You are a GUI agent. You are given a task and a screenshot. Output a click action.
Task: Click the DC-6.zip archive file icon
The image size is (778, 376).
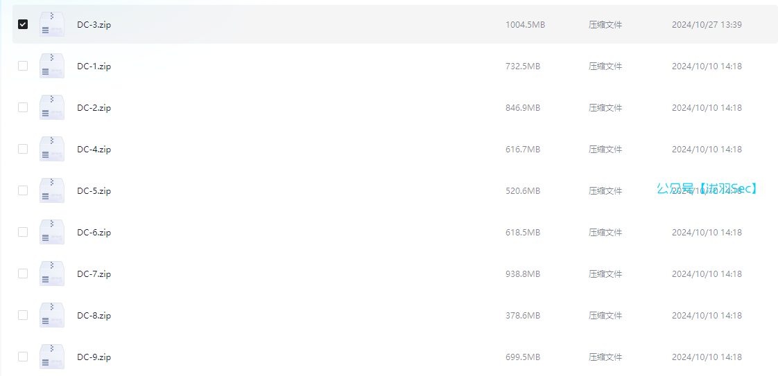(52, 232)
